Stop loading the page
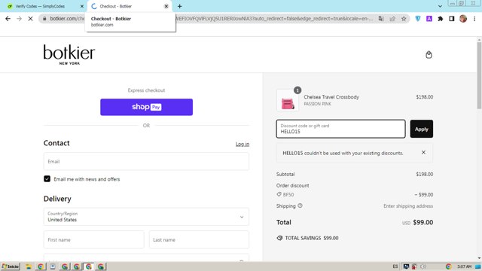Viewport: 482px width, 271px height. pos(30,19)
